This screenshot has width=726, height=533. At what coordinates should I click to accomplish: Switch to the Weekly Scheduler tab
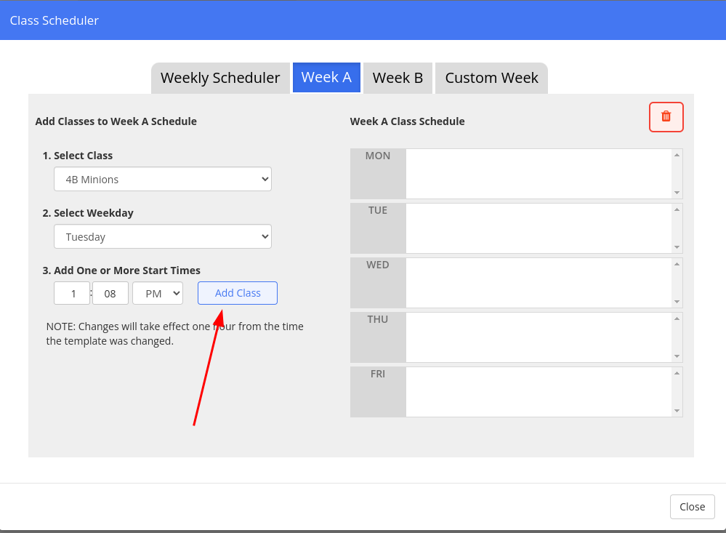pos(220,78)
